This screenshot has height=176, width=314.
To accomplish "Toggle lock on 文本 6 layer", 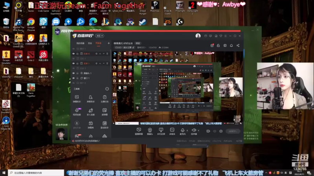I will (x=77, y=54).
